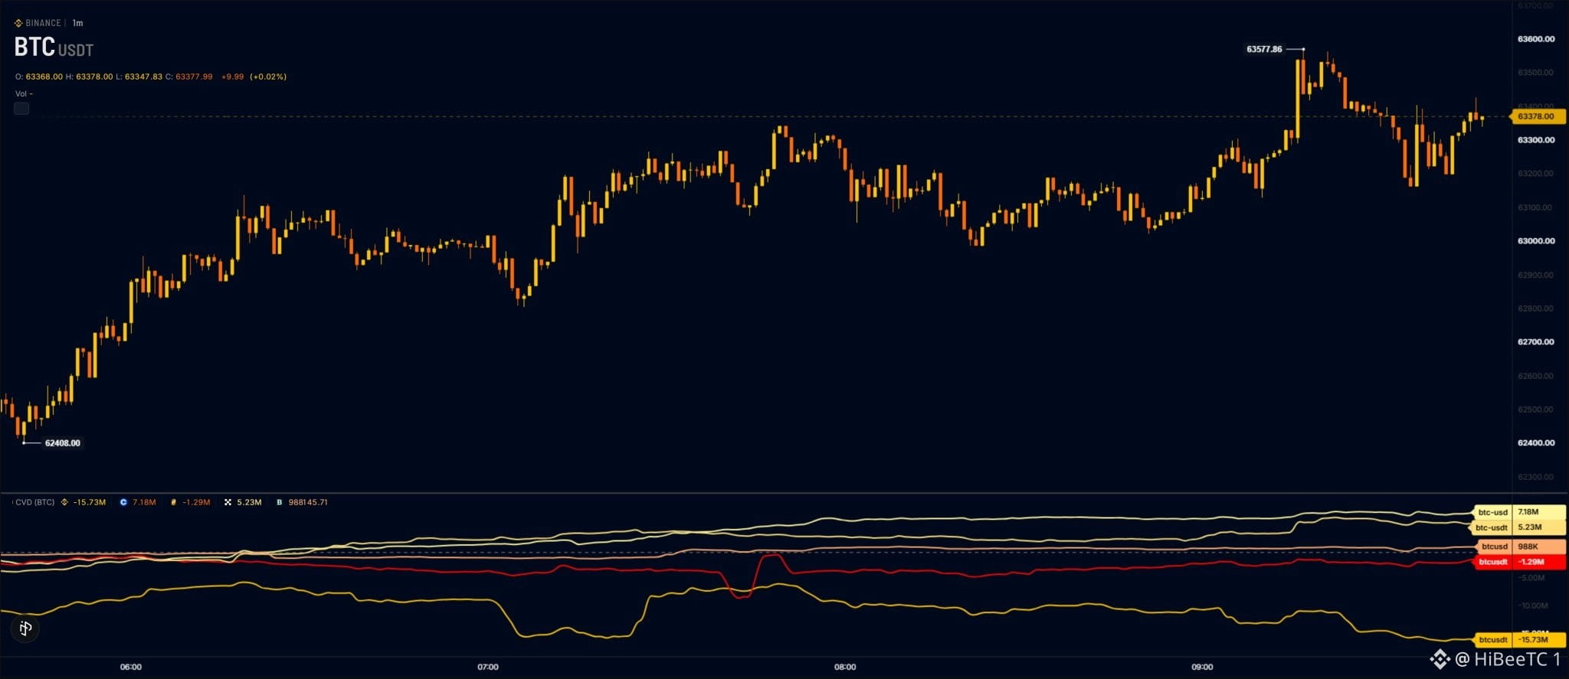Click the orange btcusd series tag
The width and height of the screenshot is (1569, 679).
click(1494, 547)
